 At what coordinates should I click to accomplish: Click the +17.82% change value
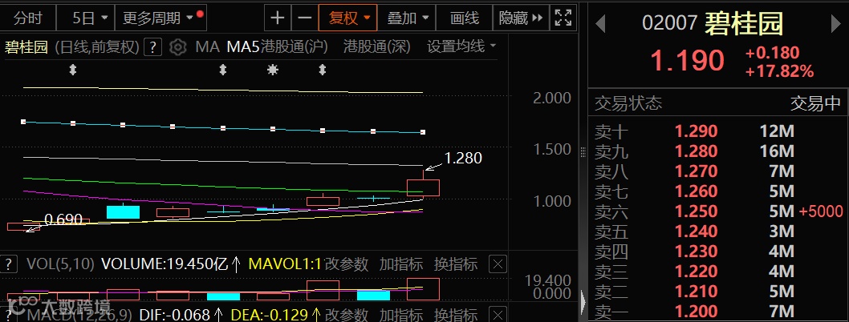[779, 71]
